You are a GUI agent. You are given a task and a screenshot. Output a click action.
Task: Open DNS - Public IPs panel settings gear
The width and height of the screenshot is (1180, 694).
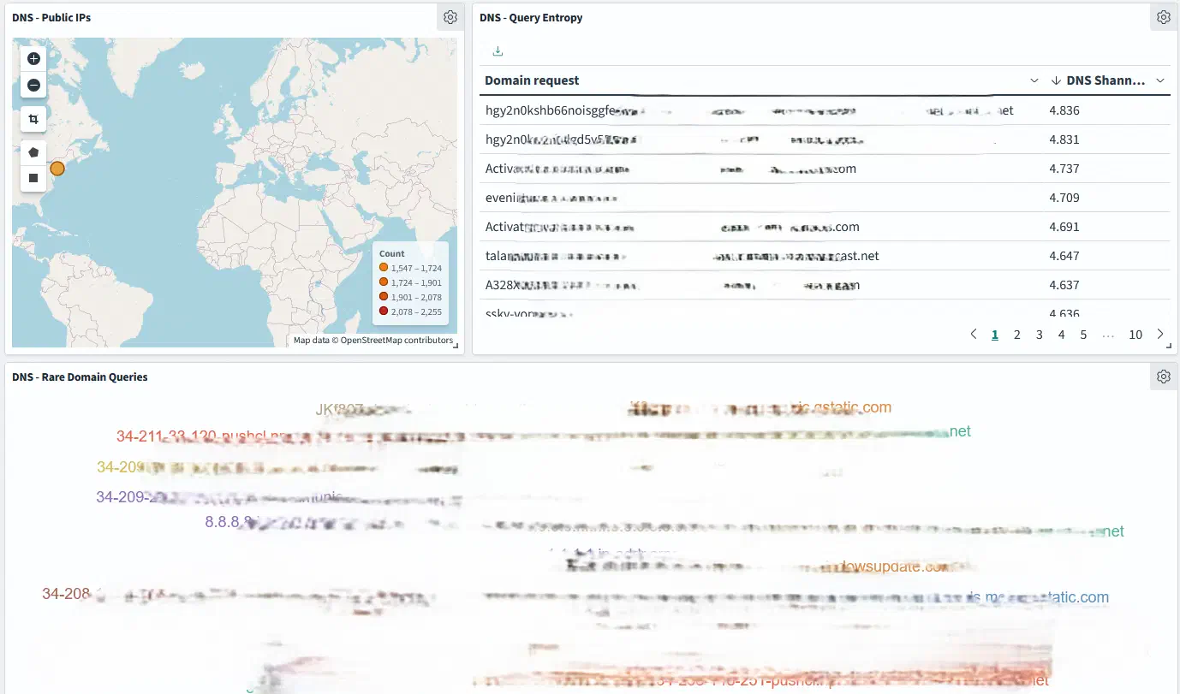(x=450, y=17)
